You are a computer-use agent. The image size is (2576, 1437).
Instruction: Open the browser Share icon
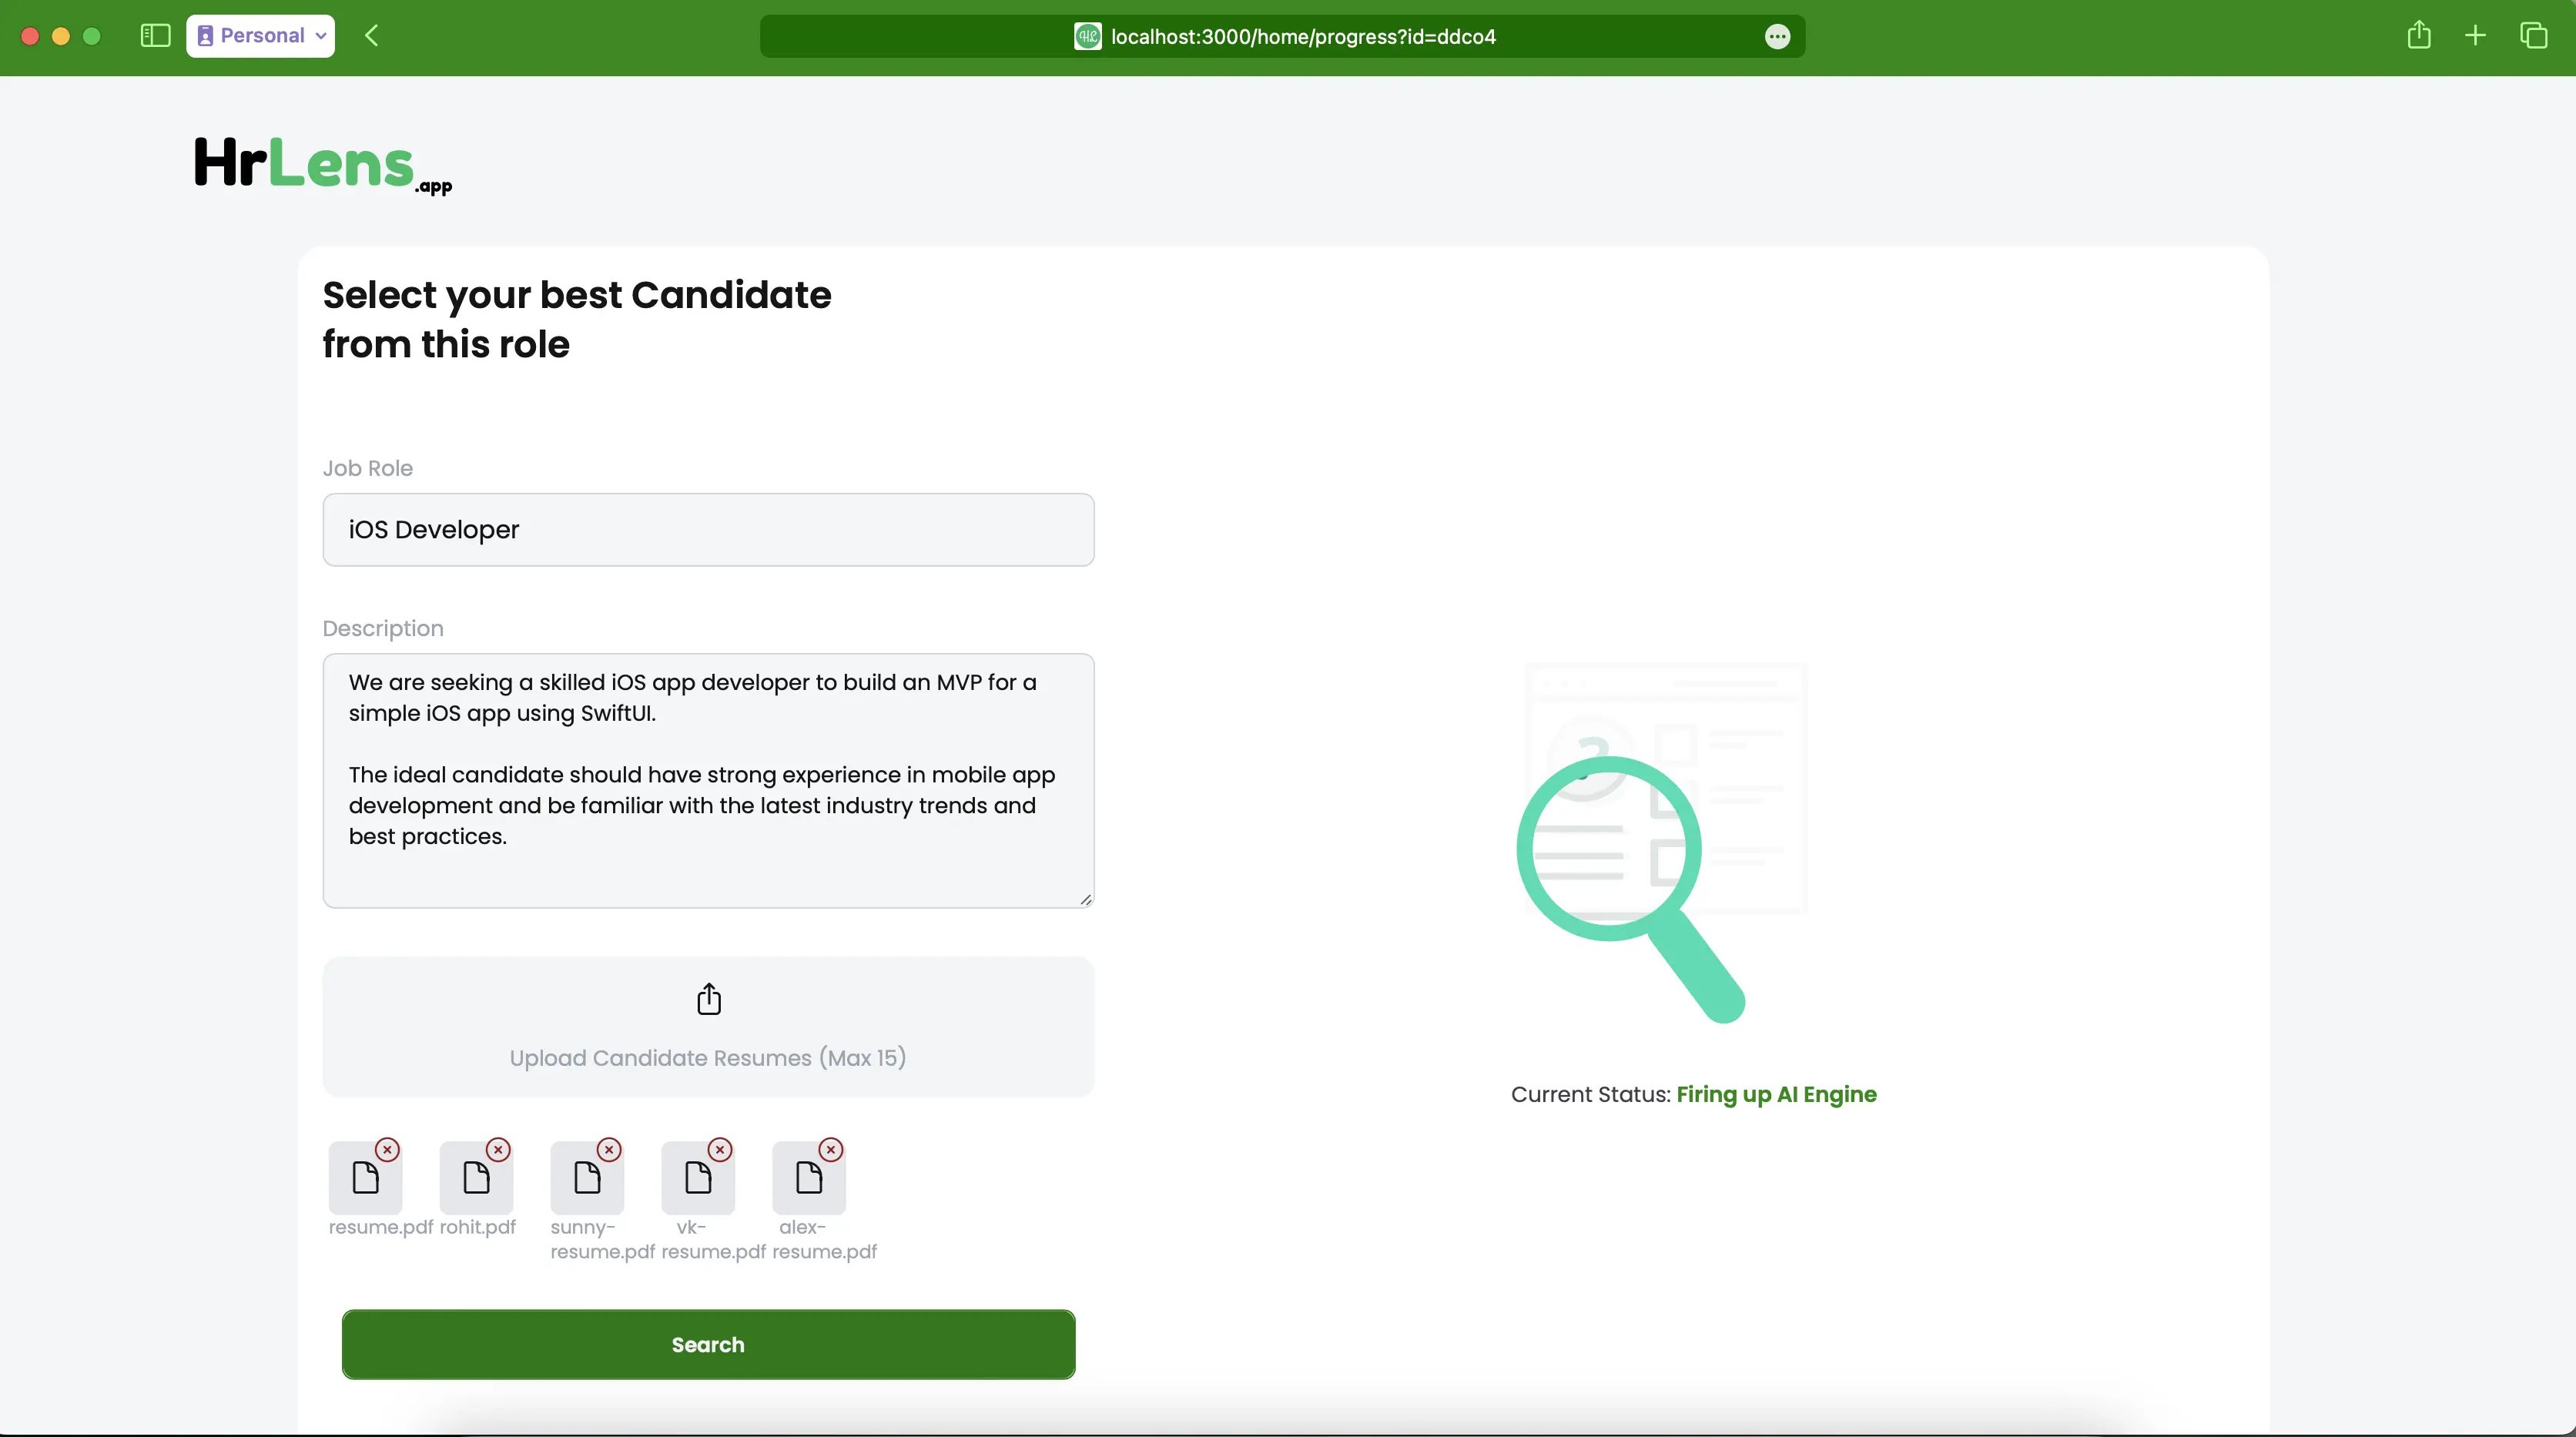coord(2418,36)
